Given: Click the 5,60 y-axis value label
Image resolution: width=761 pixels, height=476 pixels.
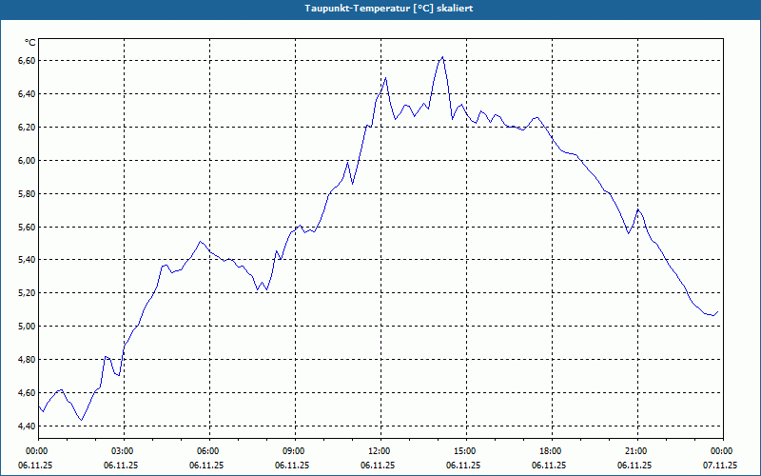Looking at the screenshot, I should (x=27, y=227).
